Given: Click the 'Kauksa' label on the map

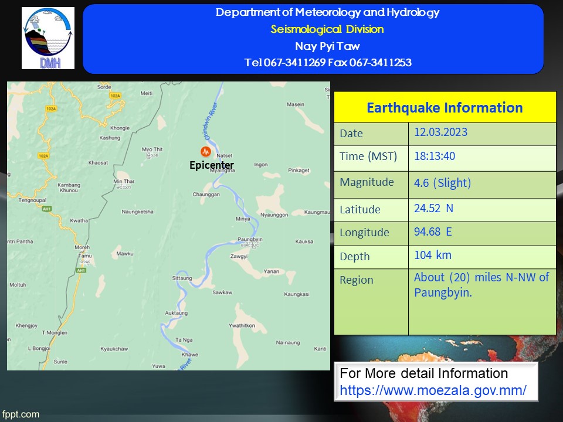Looking at the screenshot, I should [304, 241].
